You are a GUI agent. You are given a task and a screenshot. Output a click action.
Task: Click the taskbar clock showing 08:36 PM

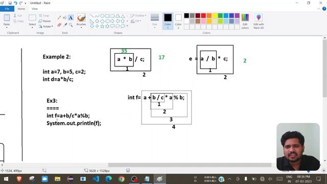click(x=303, y=179)
